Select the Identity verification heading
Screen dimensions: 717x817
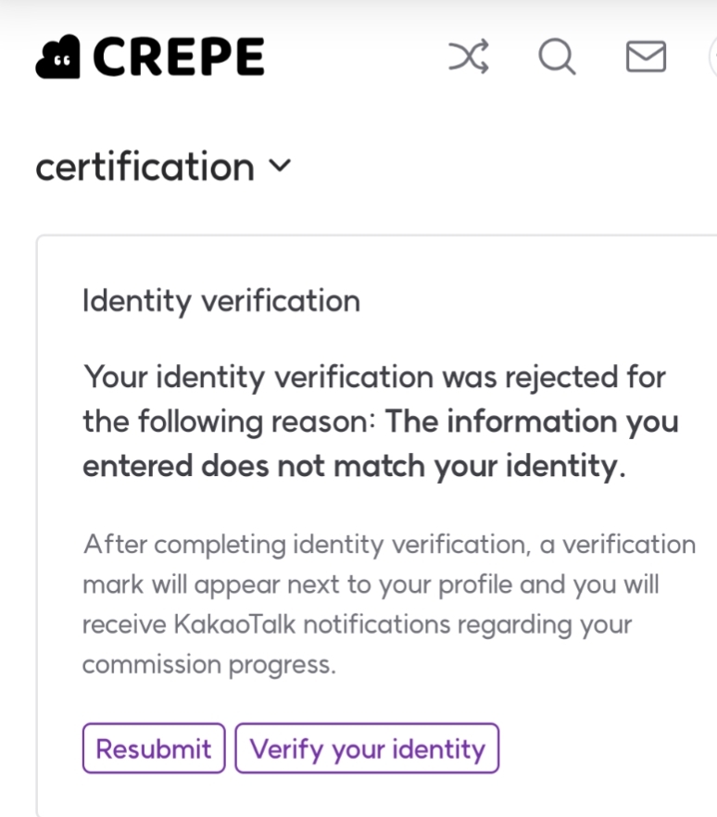220,301
